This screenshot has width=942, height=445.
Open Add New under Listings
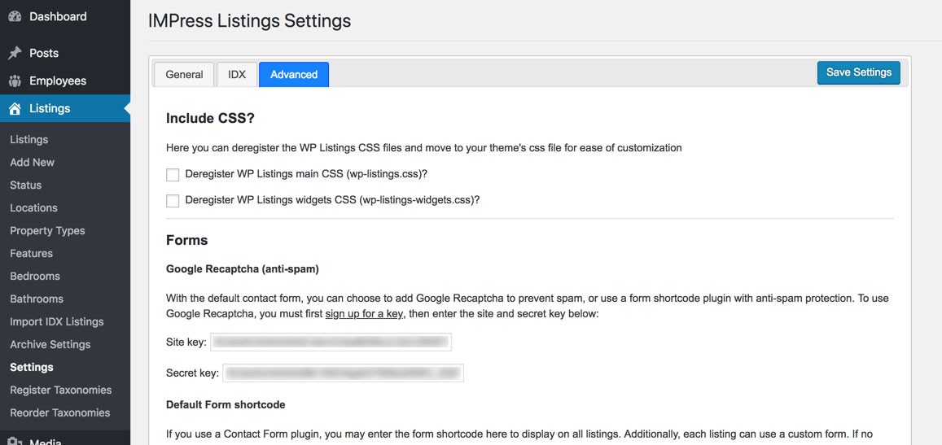pos(32,162)
